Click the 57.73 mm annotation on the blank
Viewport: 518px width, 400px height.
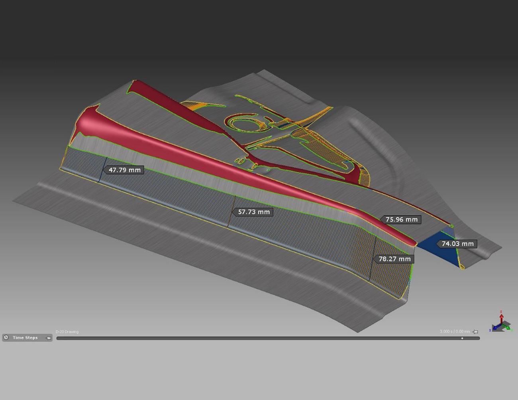253,212
